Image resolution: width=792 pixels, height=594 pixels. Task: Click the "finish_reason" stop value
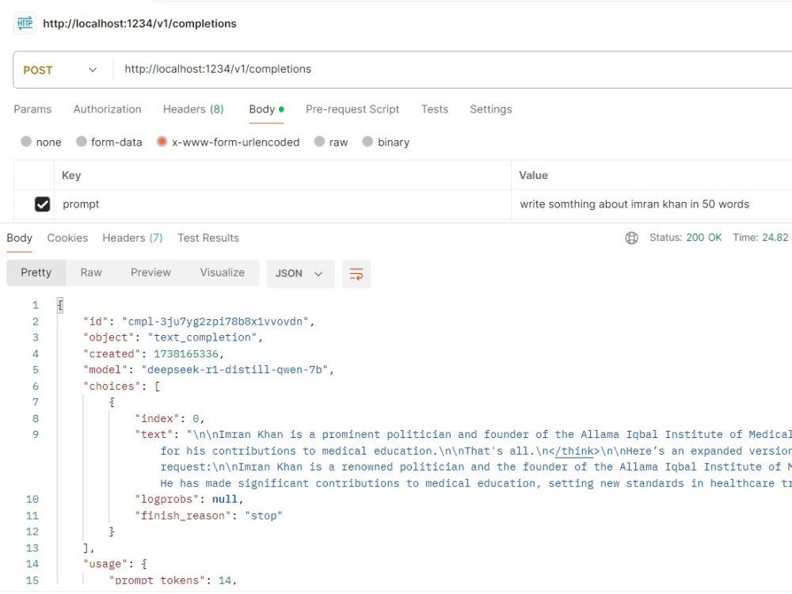pyautogui.click(x=264, y=516)
